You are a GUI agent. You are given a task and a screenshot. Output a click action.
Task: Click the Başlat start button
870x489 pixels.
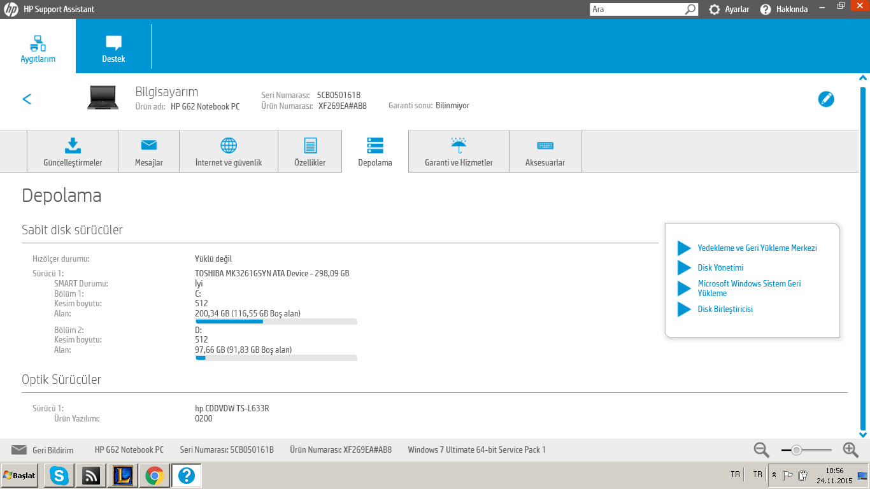(20, 475)
